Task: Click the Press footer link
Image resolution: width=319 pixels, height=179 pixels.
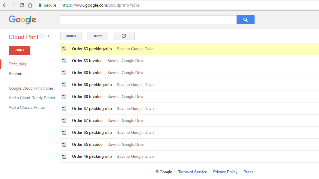Action: point(249,172)
